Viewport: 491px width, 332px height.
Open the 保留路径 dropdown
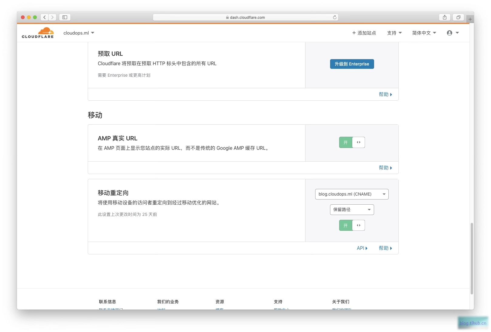click(x=352, y=210)
